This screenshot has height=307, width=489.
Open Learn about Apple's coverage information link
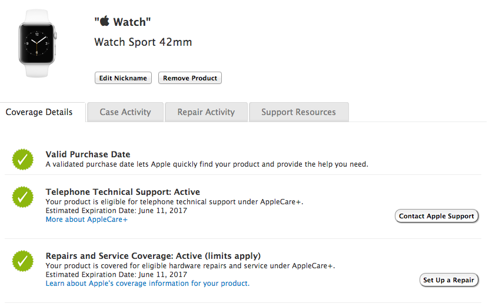[148, 284]
